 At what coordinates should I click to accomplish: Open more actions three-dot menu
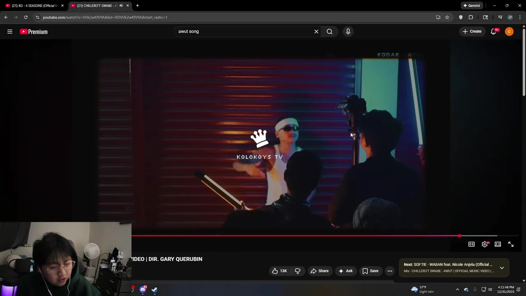click(390, 271)
